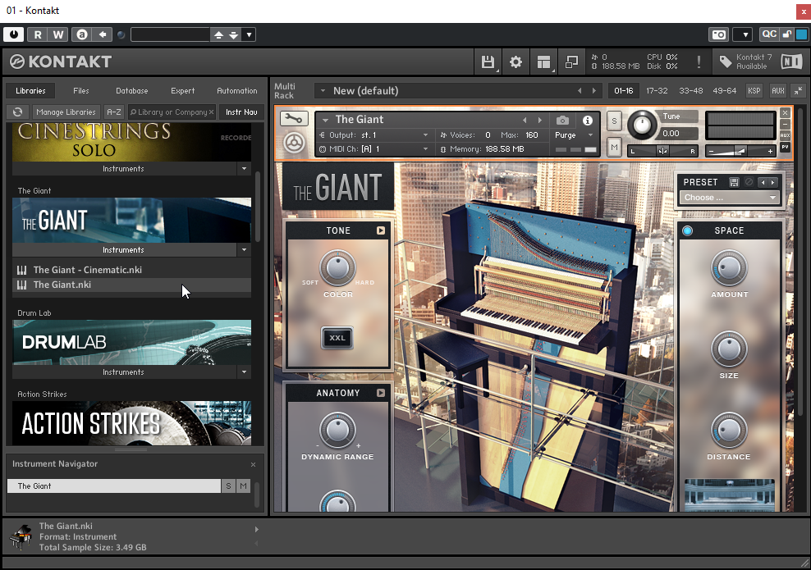Minimize the multi rack header view
The image size is (811, 570).
[799, 91]
